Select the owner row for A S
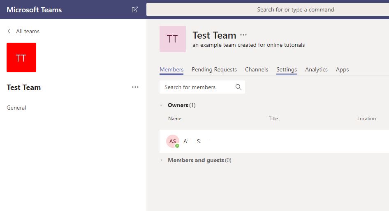The height and width of the screenshot is (211, 389). click(274, 141)
